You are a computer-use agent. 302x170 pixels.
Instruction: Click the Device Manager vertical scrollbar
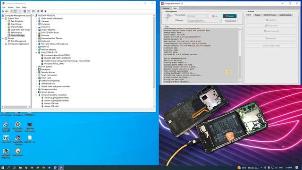154,52
